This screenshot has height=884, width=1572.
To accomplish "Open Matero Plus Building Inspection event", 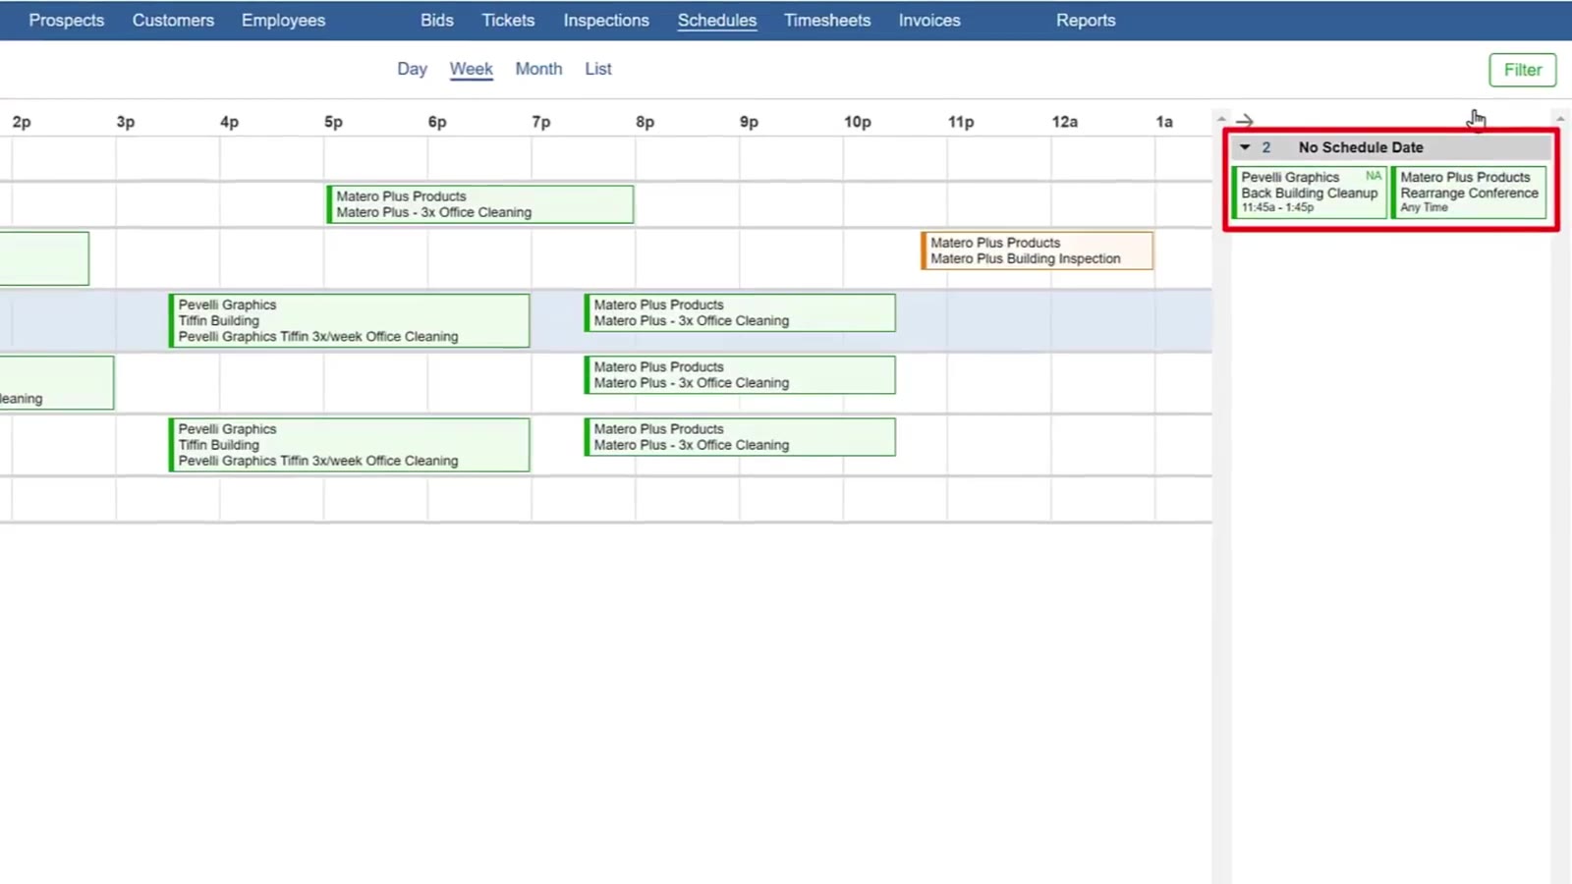I will click(x=1037, y=250).
